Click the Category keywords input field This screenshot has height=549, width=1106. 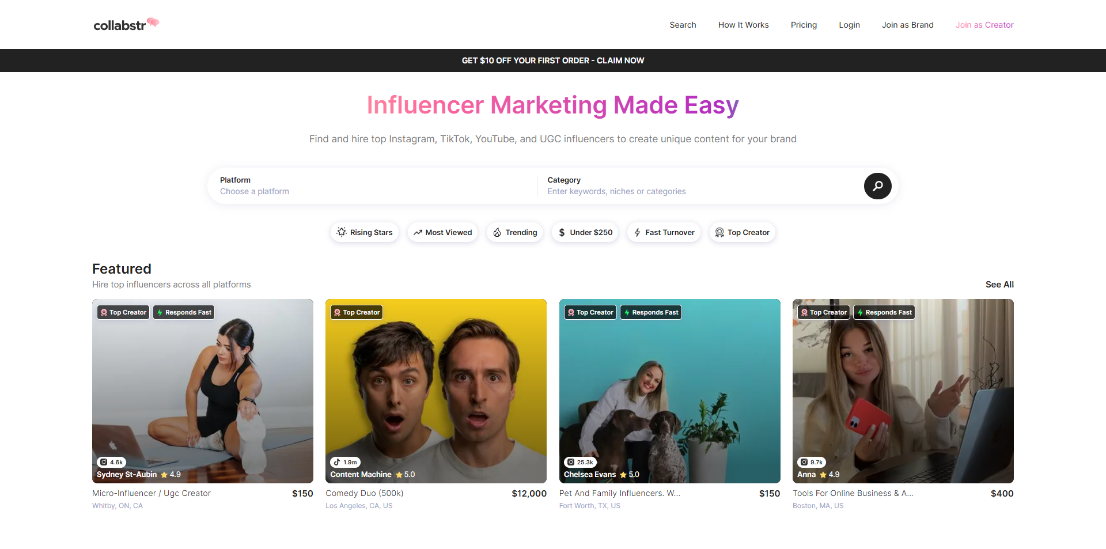[697, 191]
